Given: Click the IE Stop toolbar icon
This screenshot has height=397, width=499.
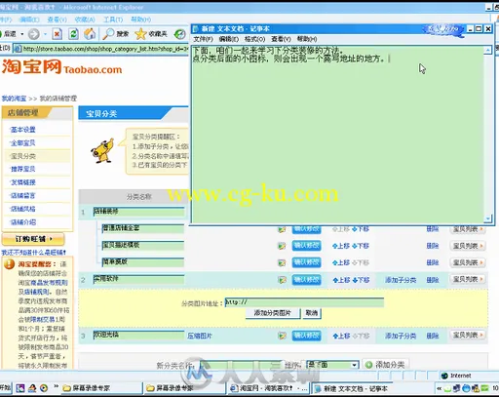Looking at the screenshot, I should [x=58, y=34].
